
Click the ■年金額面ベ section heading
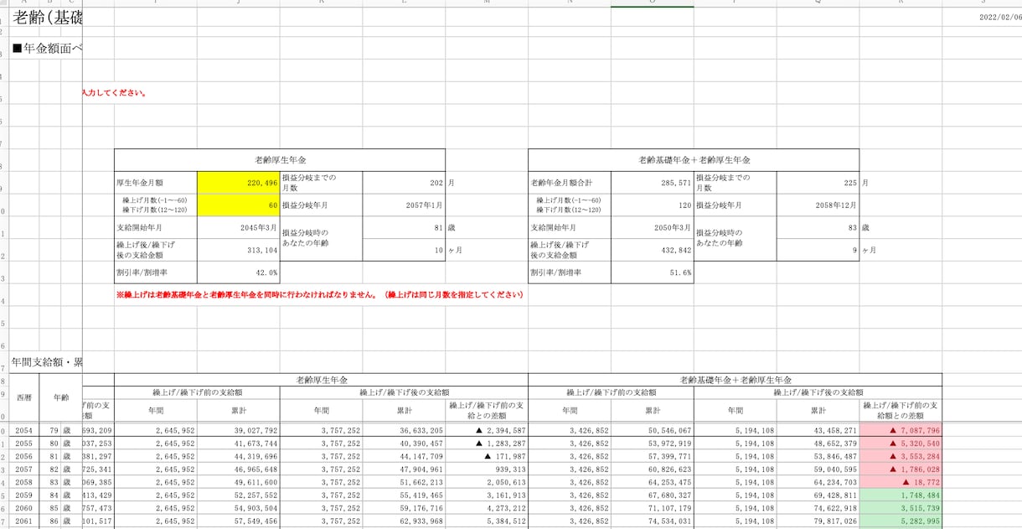[x=47, y=48]
